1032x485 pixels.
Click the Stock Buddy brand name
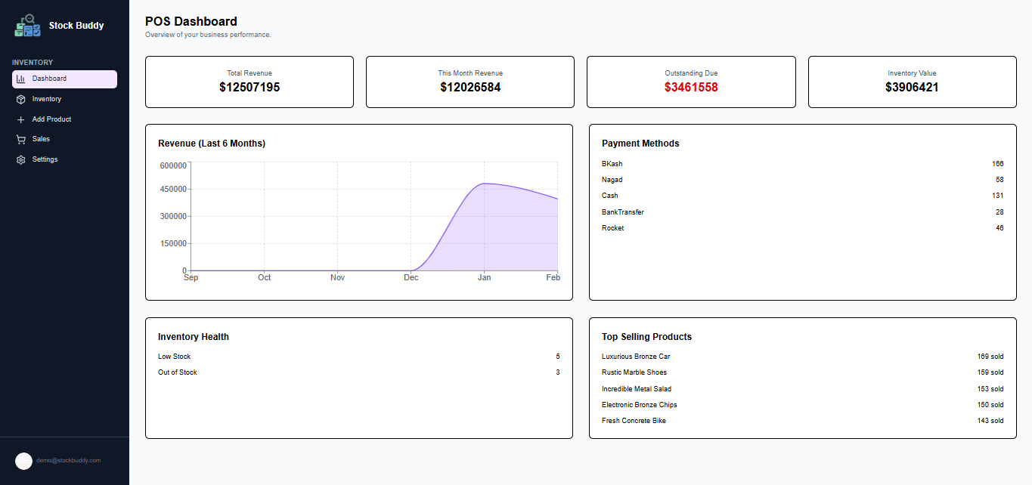tap(76, 26)
